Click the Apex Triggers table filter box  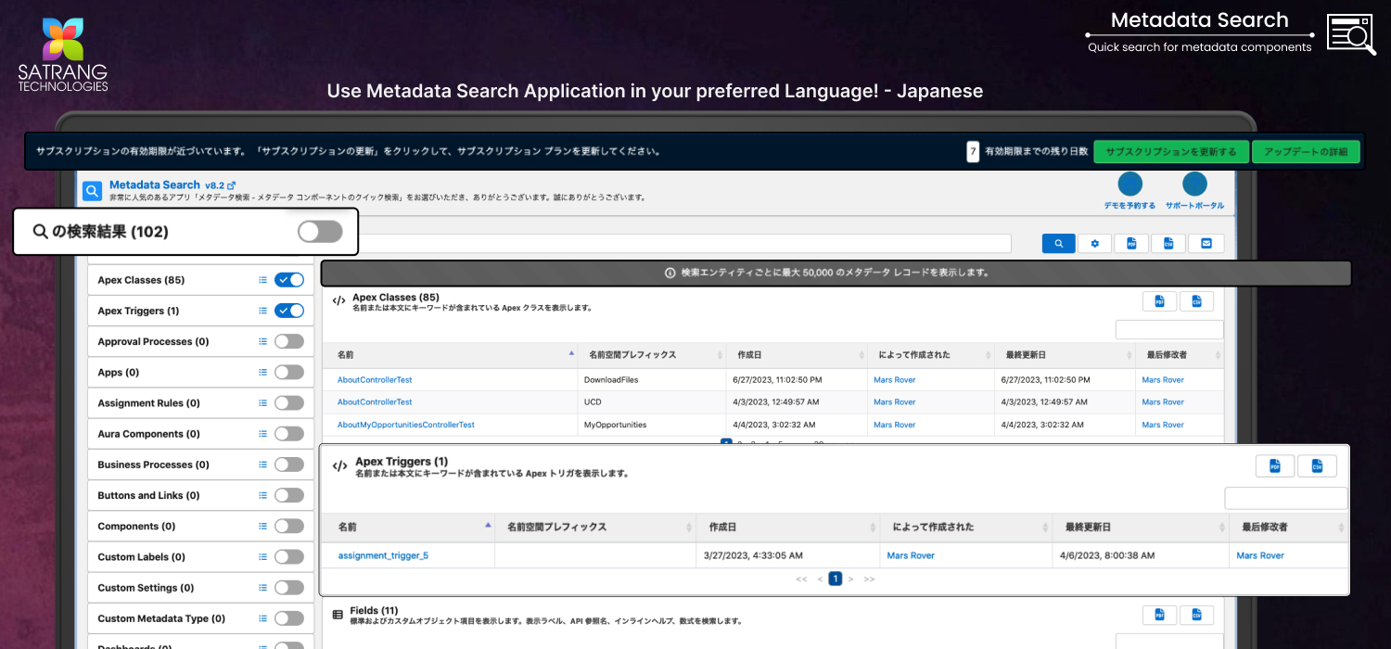[1286, 499]
